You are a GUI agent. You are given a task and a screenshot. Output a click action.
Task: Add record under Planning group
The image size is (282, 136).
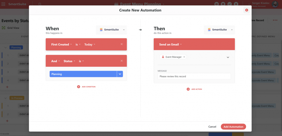(7, 87)
